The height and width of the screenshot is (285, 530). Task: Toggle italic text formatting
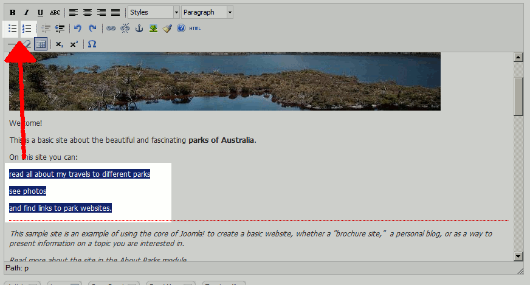tap(26, 12)
